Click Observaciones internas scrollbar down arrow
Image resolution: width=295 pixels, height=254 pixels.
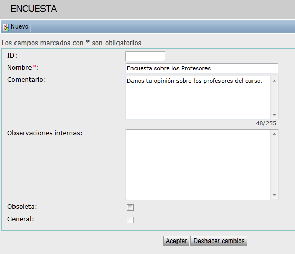coord(274,195)
